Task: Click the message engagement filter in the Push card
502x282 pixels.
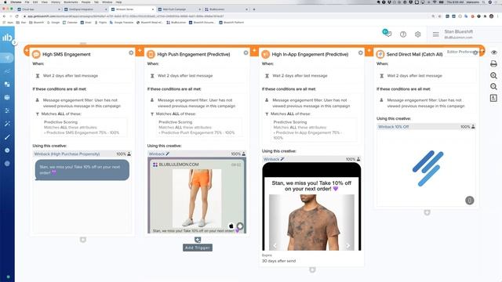Action: [197, 103]
